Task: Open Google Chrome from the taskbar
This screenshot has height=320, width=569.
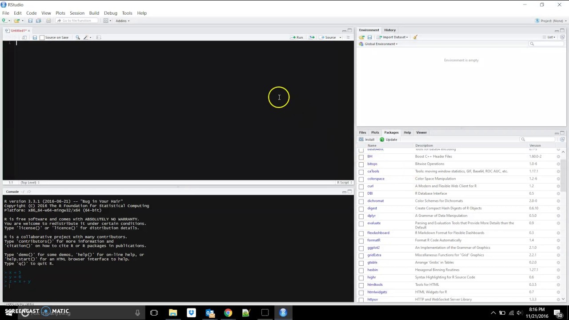Action: pyautogui.click(x=228, y=313)
